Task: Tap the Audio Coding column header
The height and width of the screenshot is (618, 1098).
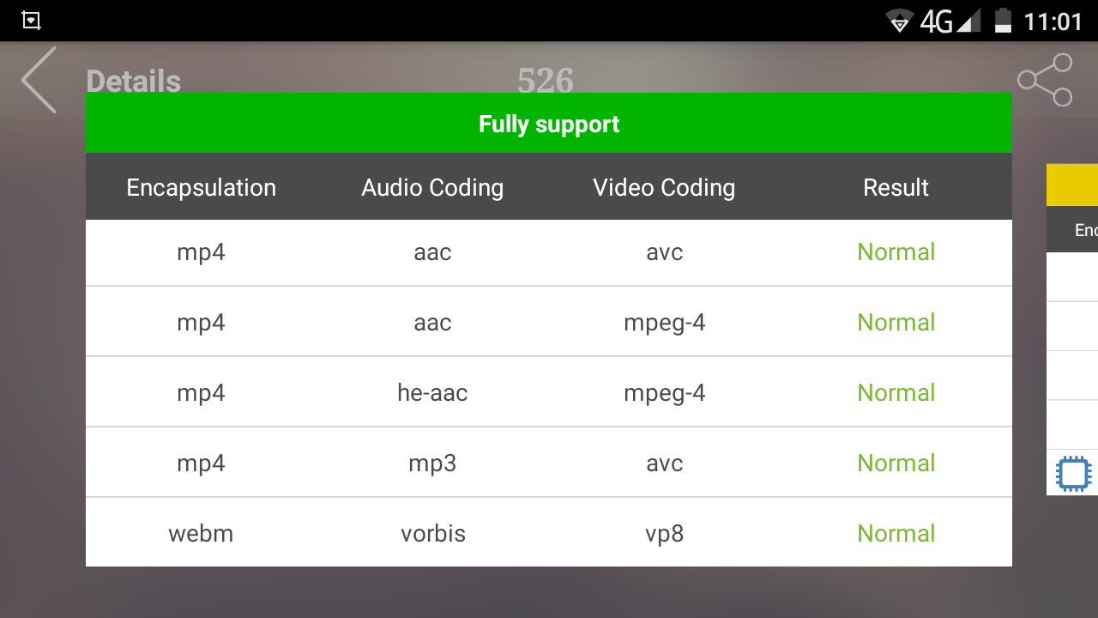Action: 432,188
